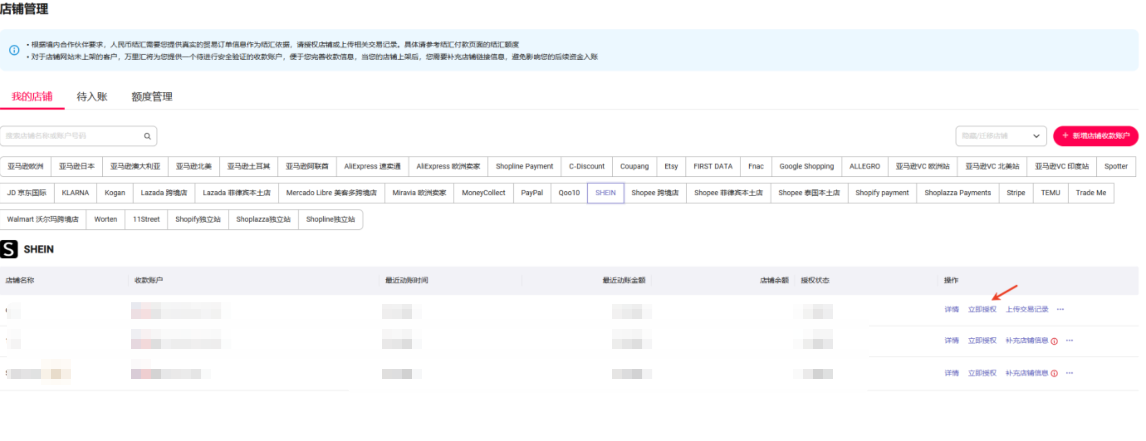Click the add store account button
Viewport: 1146px width, 441px height.
pyautogui.click(x=1095, y=136)
